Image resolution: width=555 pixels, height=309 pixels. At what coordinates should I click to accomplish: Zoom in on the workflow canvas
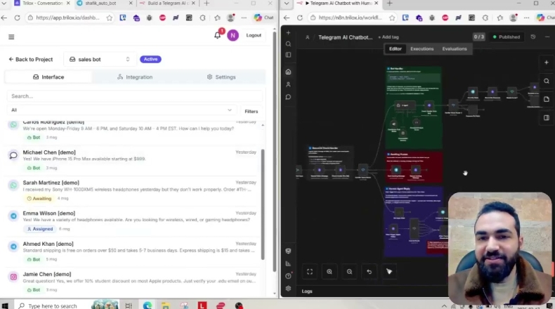tap(329, 271)
